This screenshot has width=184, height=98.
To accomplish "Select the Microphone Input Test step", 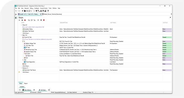I will 31,50.
